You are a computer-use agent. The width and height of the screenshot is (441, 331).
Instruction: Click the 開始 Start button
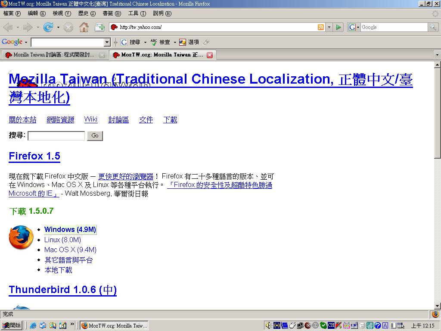(x=11, y=325)
